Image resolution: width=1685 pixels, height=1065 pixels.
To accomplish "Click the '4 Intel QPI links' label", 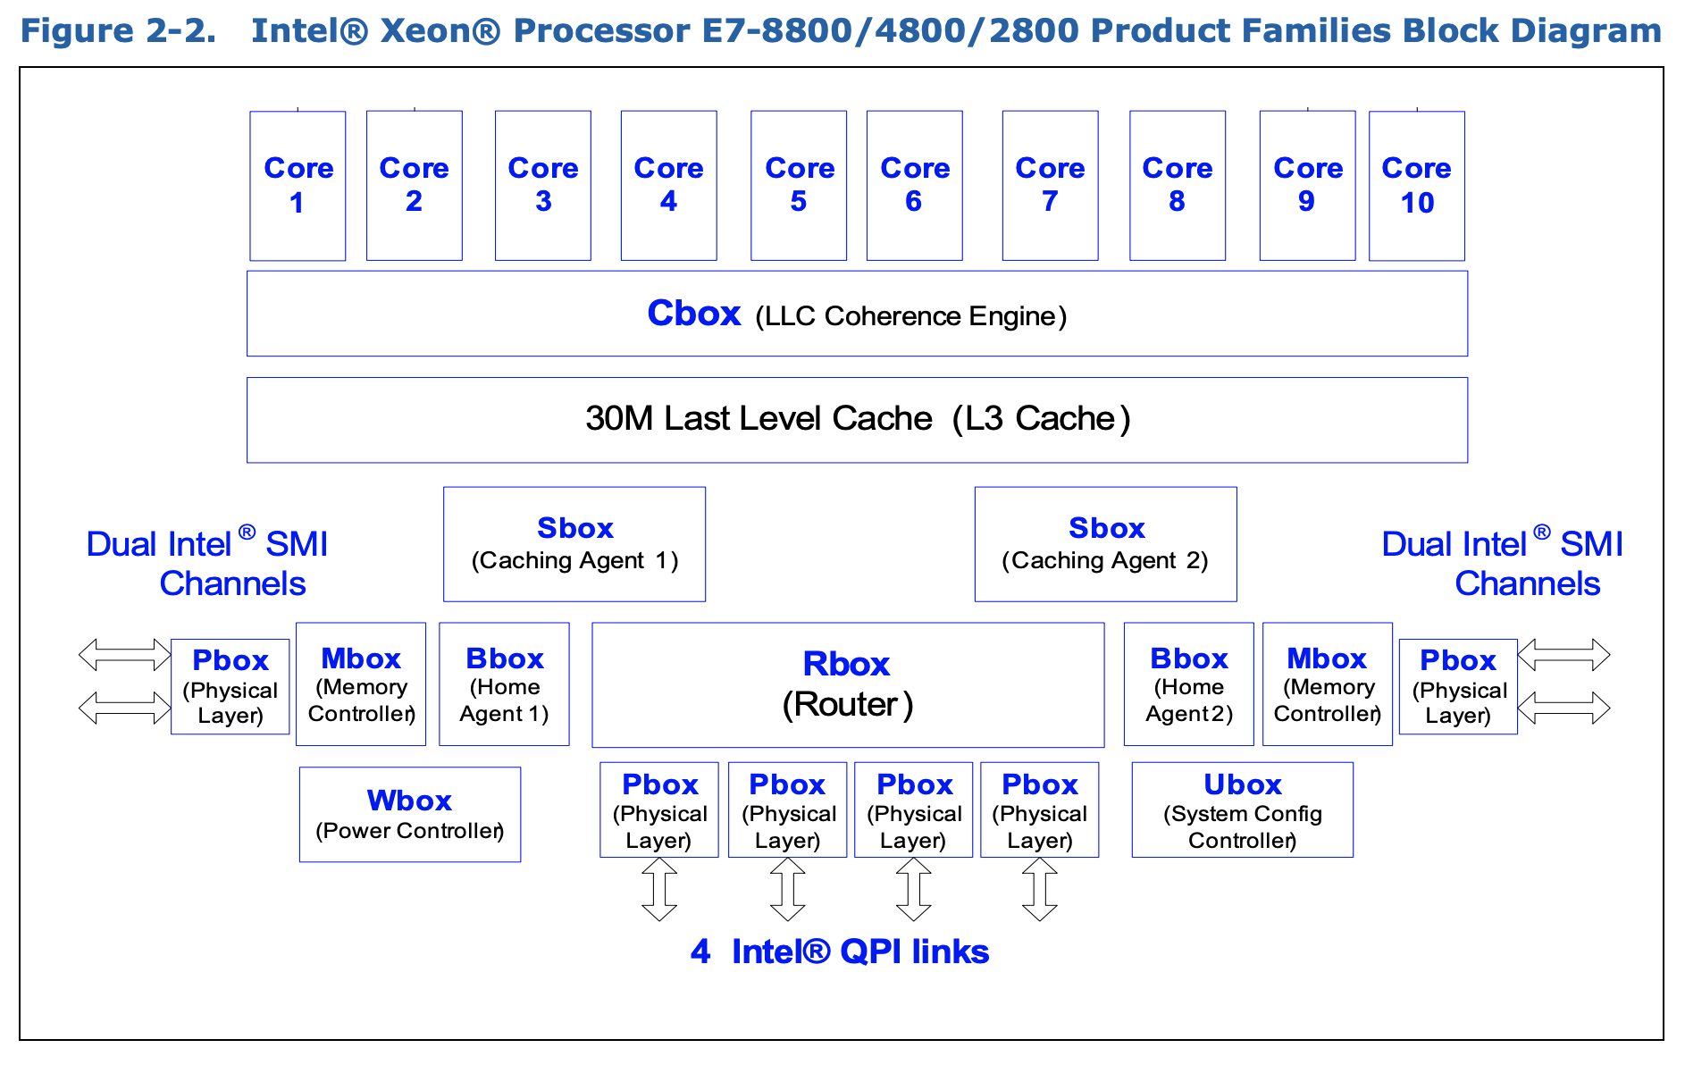I will (840, 952).
